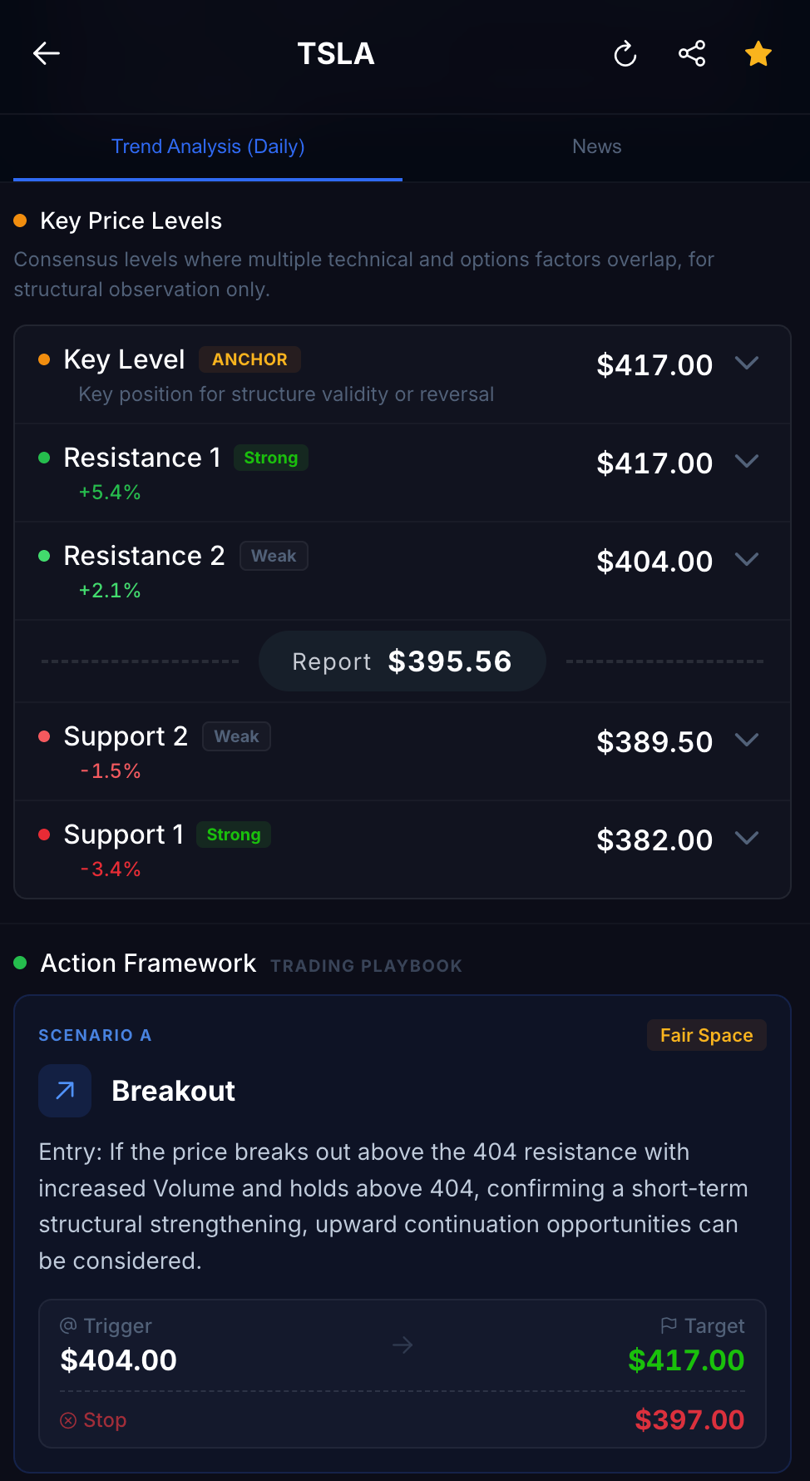The width and height of the screenshot is (810, 1481).
Task: Refresh the TSLA quote data
Action: point(624,53)
